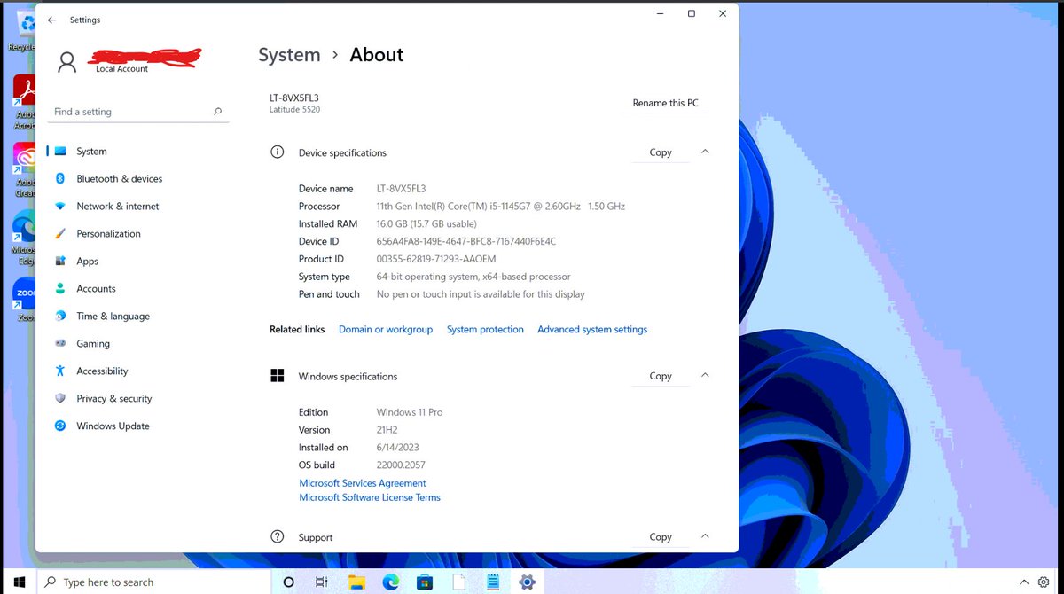Copy the Windows specifications

[x=661, y=376]
